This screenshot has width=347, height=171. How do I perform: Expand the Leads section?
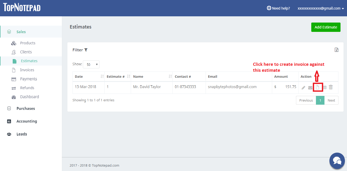click(x=22, y=134)
